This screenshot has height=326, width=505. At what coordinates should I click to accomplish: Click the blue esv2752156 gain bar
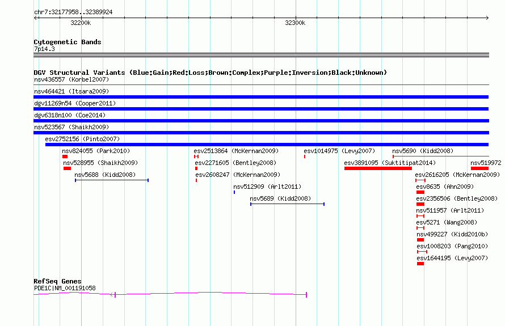(267, 145)
